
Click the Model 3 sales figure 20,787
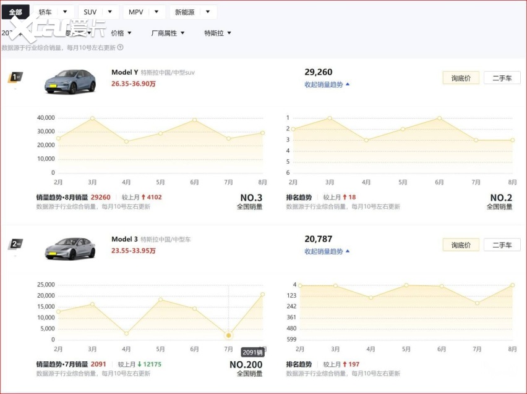[x=319, y=239]
